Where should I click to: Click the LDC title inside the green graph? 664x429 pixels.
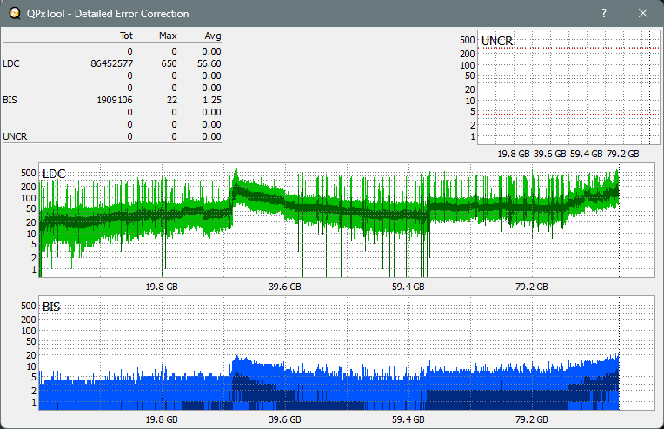point(54,174)
